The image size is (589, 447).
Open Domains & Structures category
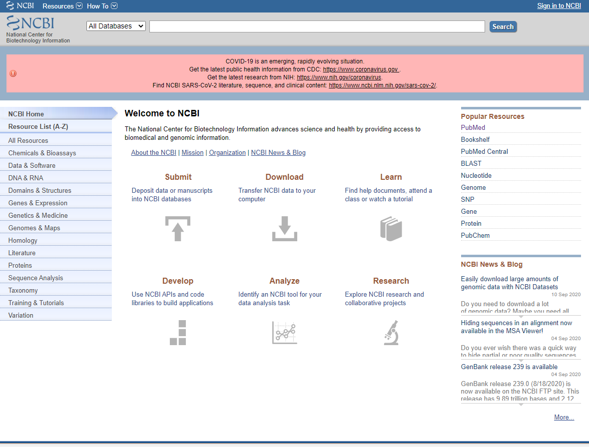click(x=56, y=190)
